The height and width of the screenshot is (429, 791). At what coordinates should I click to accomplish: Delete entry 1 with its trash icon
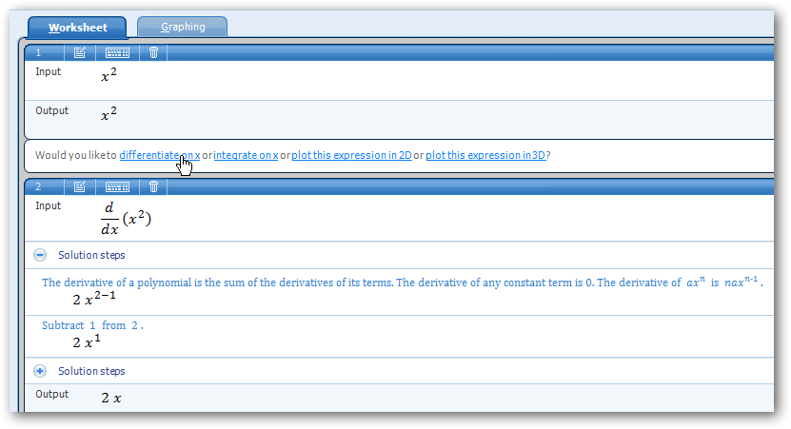click(x=154, y=52)
